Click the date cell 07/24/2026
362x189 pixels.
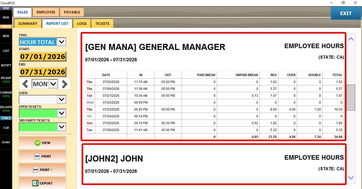111,116
